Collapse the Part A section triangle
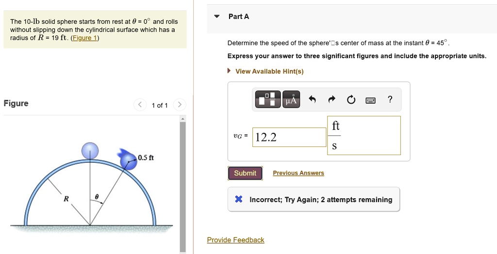 pos(217,16)
